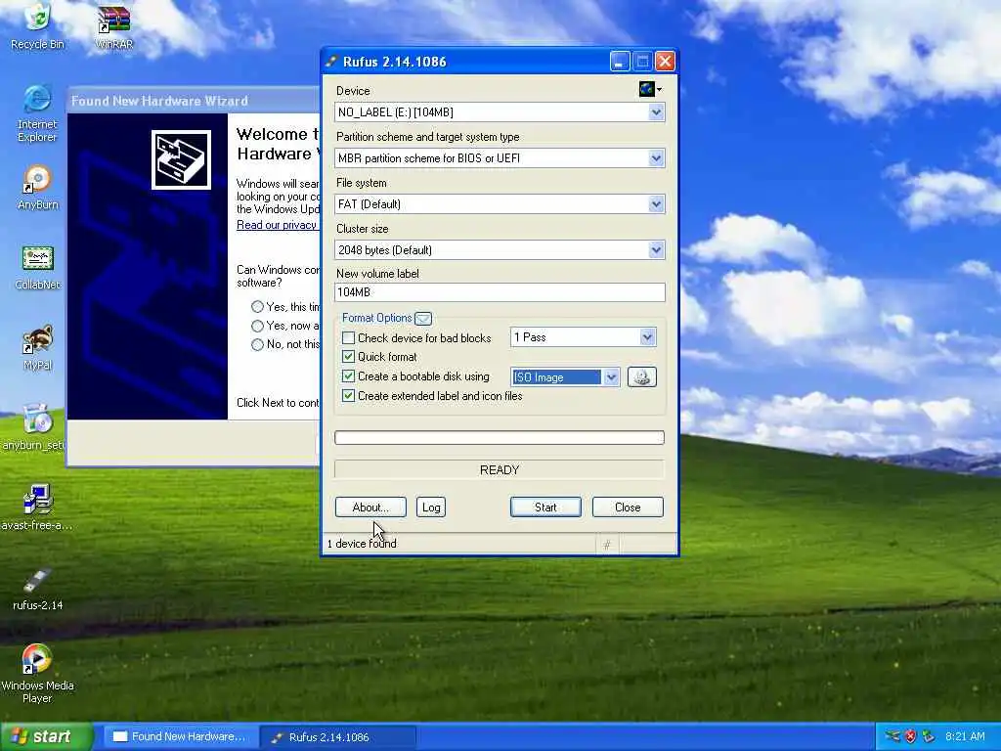Viewport: 1001px width, 751px height.
Task: Open the Windows Start menu
Action: pyautogui.click(x=46, y=737)
